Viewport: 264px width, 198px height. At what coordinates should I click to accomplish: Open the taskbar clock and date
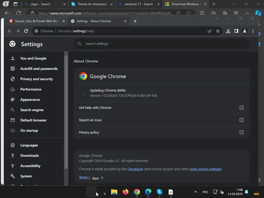point(235,192)
